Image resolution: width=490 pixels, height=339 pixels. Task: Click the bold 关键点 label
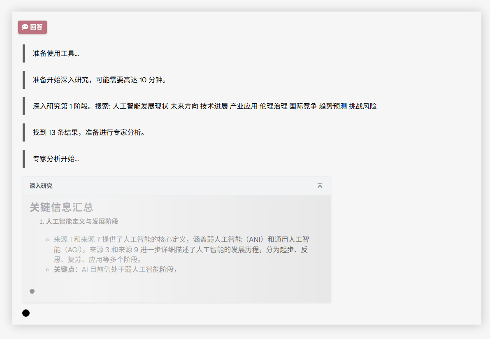64,269
